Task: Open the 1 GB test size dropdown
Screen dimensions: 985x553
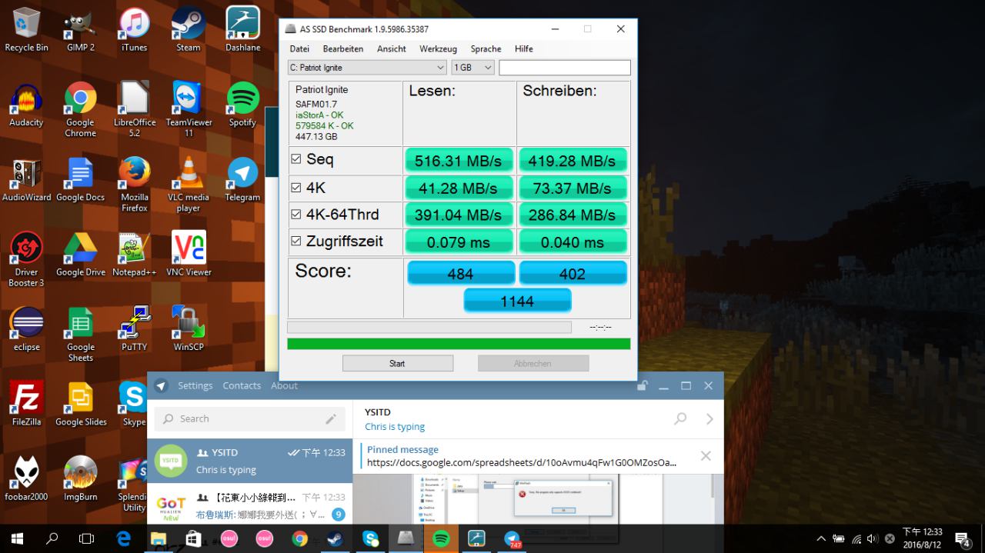Action: pos(488,68)
